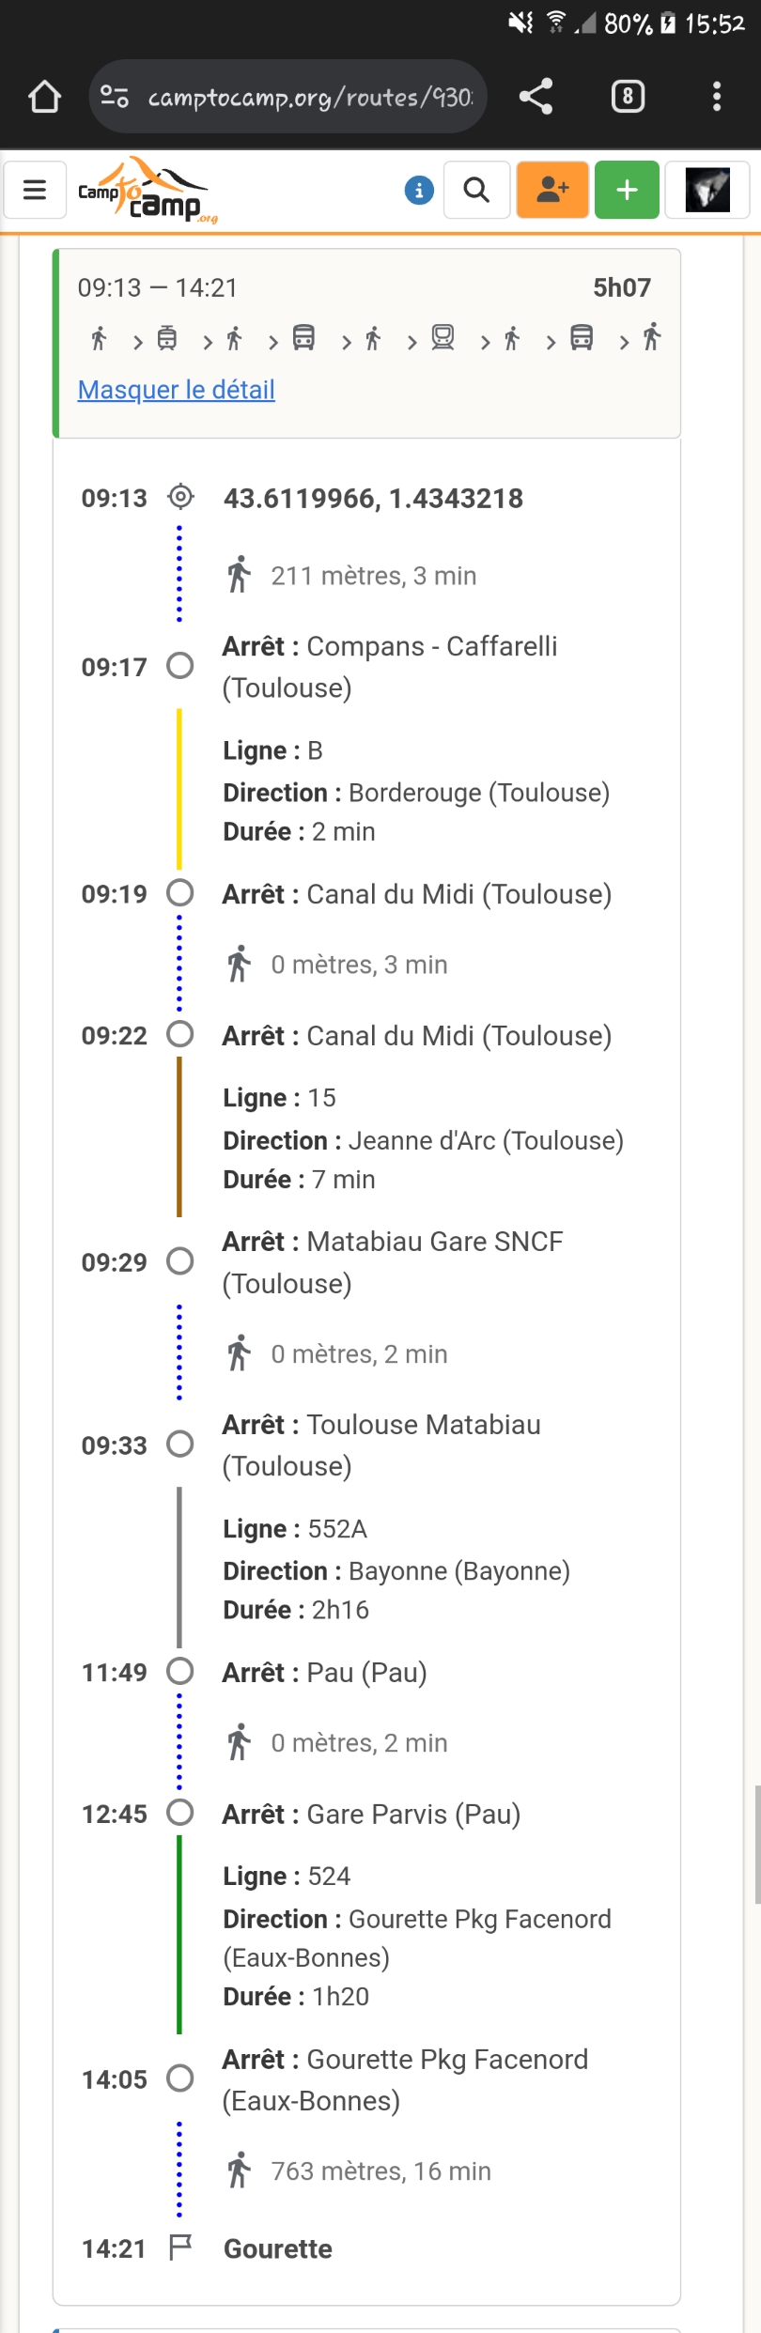
Task: Click the Pau (Pau) stop circle at 11:49
Action: (179, 1671)
